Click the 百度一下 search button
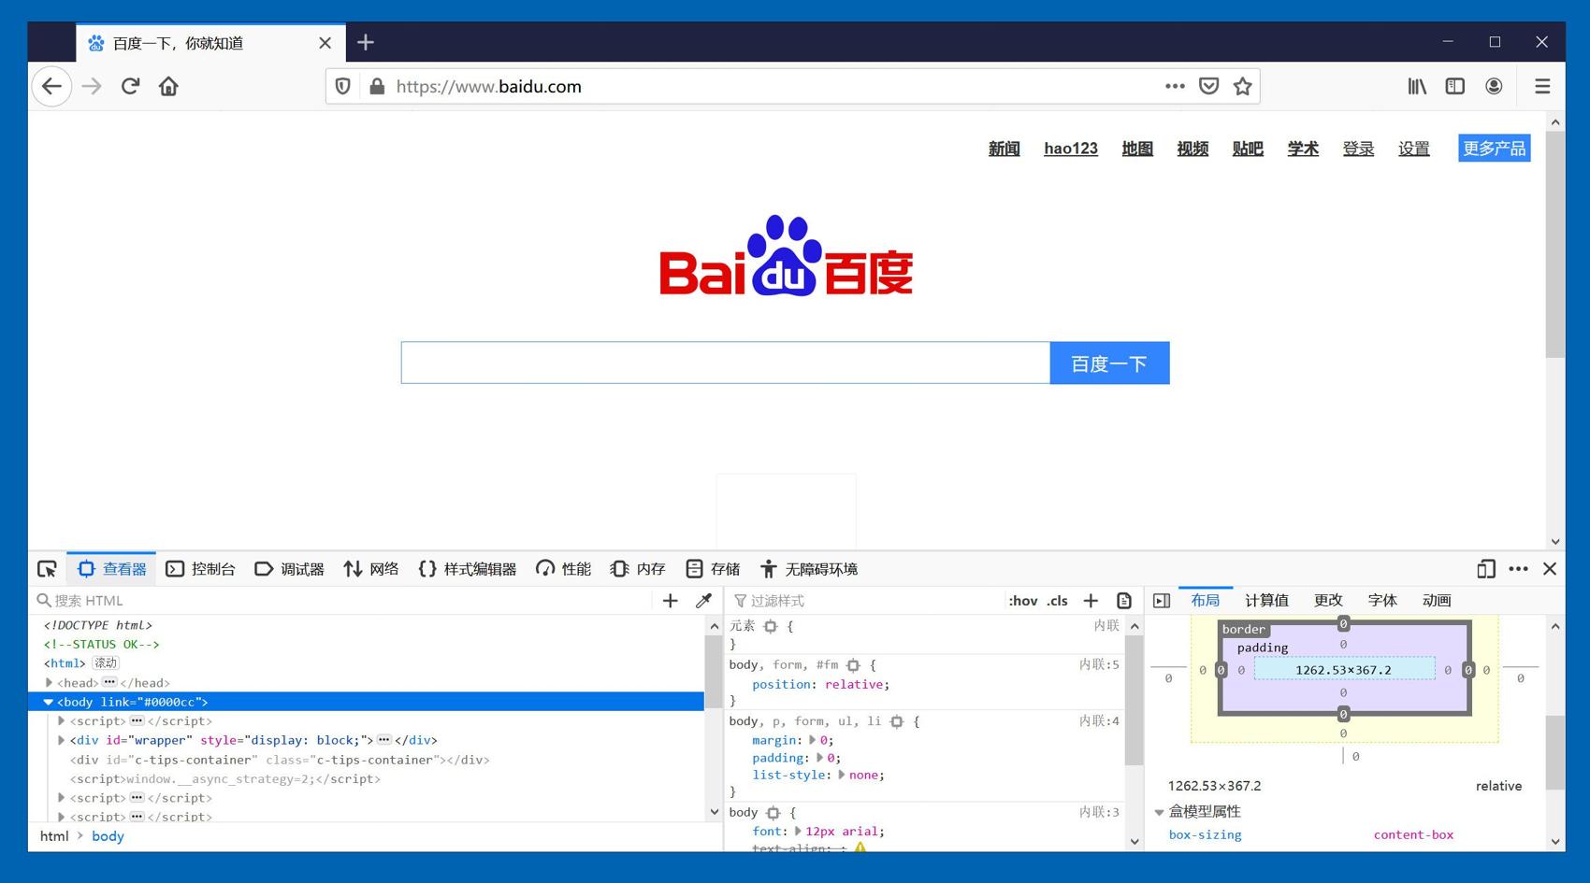1590x883 pixels. point(1109,363)
